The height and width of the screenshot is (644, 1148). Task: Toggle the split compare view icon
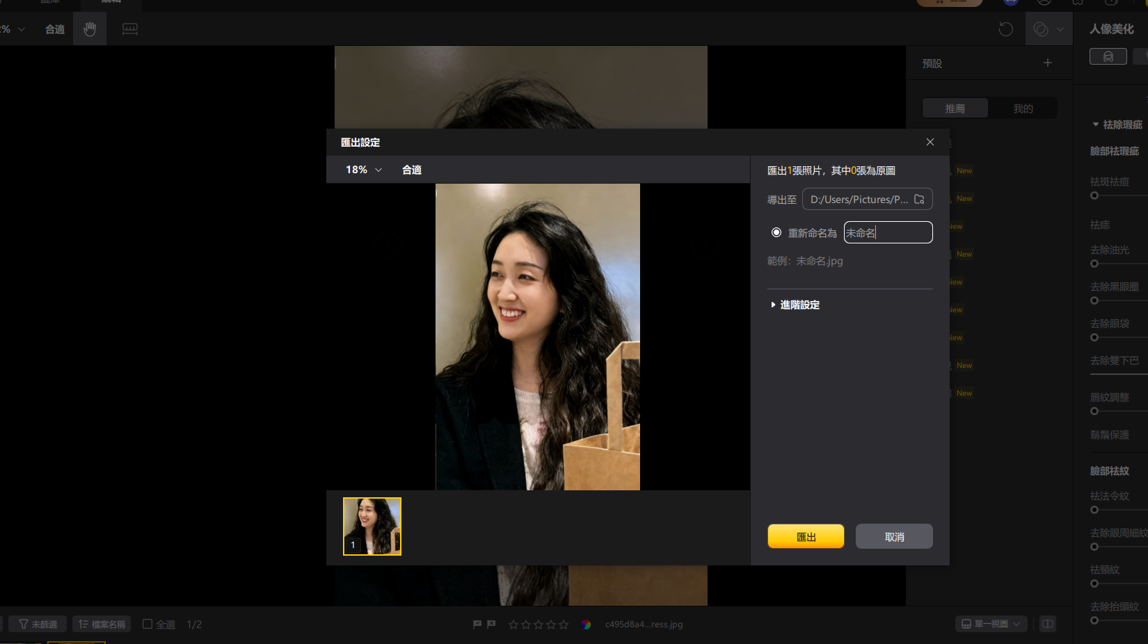pos(1047,624)
